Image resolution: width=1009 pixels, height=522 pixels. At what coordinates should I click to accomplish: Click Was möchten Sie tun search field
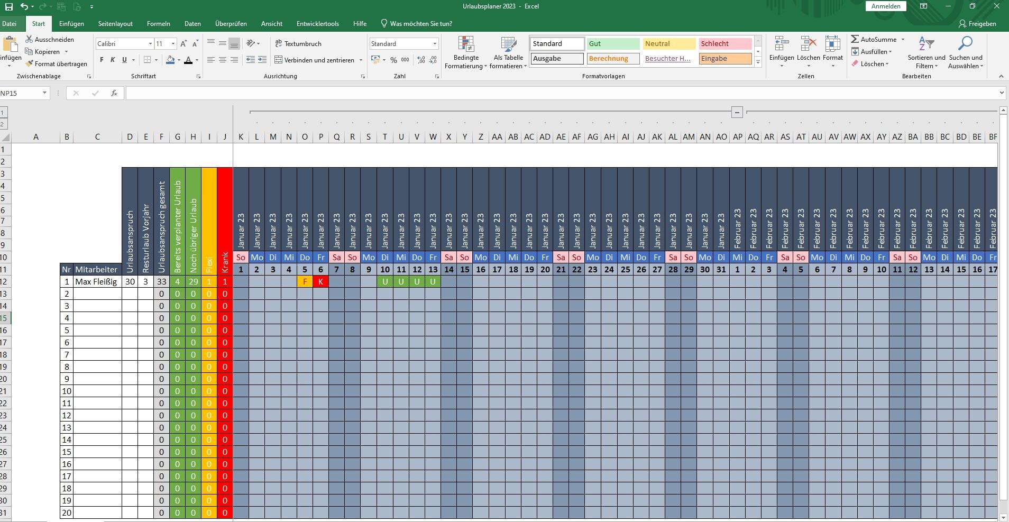[x=416, y=24]
